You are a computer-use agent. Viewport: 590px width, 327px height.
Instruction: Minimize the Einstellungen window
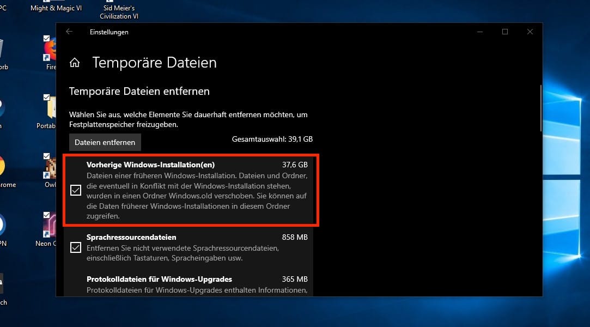coord(480,32)
